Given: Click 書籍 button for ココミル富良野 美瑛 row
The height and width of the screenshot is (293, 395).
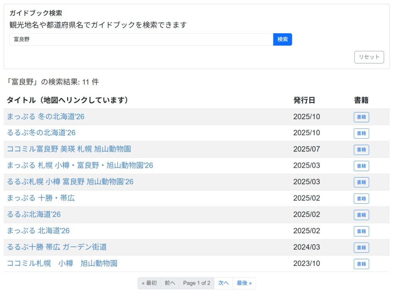Looking at the screenshot, I should [361, 150].
